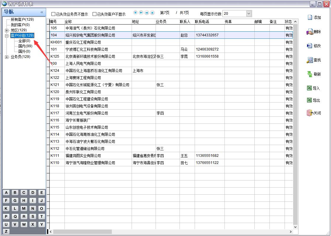Click the horizontal scrollbar of the table
The height and width of the screenshot is (236, 331).
coord(170,232)
